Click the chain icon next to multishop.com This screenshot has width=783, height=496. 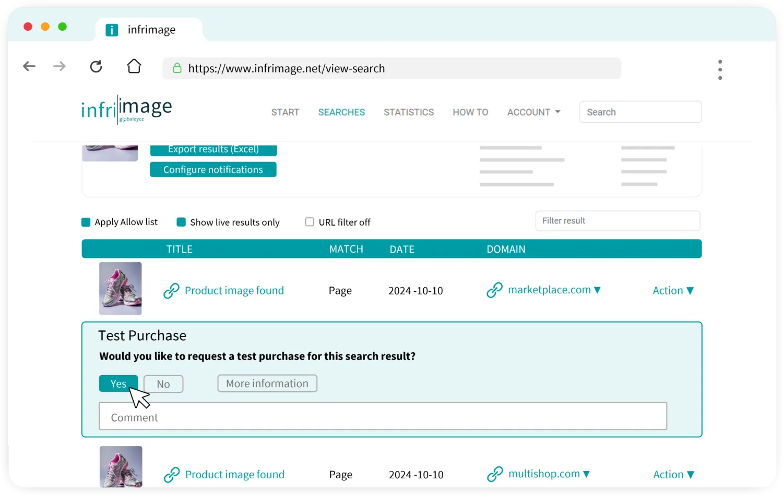pos(495,474)
